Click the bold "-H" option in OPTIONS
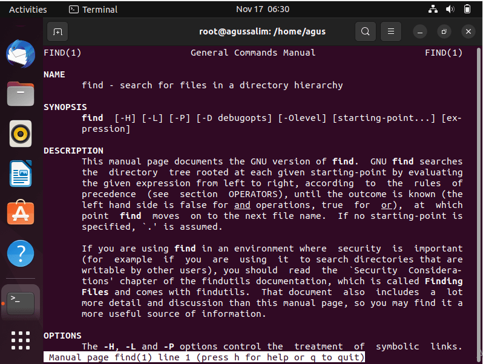483x364 pixels. (109, 346)
